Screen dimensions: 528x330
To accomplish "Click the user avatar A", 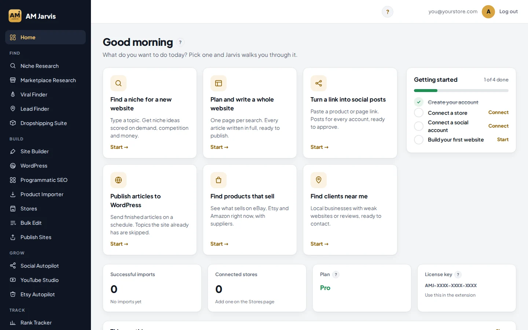I will coord(488,12).
